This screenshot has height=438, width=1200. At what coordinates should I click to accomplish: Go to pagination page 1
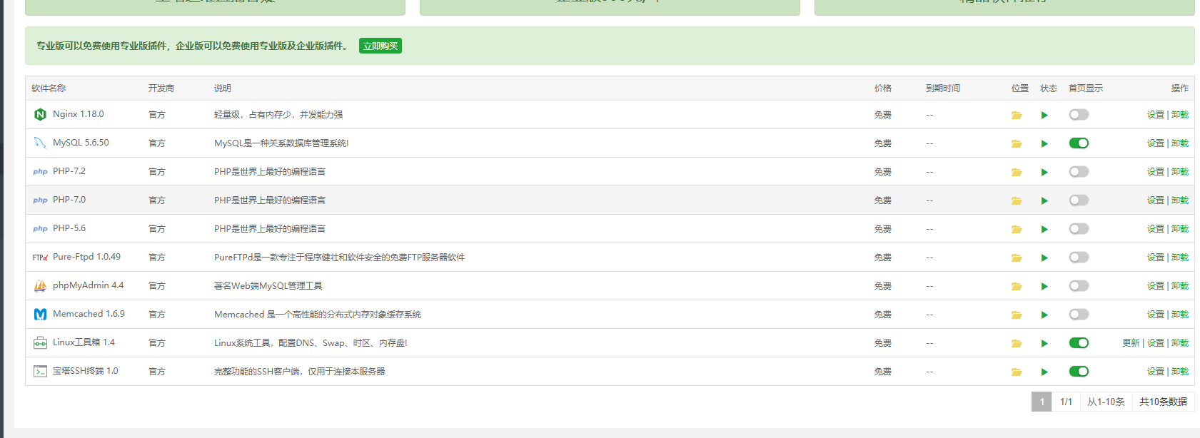[x=1042, y=402]
